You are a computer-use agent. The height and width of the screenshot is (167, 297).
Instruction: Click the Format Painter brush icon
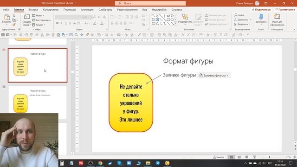point(14,25)
